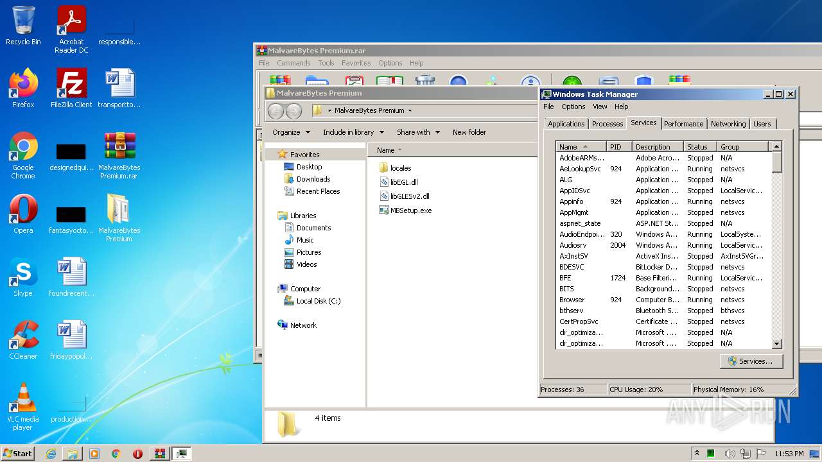Open WinRAR Tools menu
Viewport: 822px width, 462px height.
click(326, 63)
